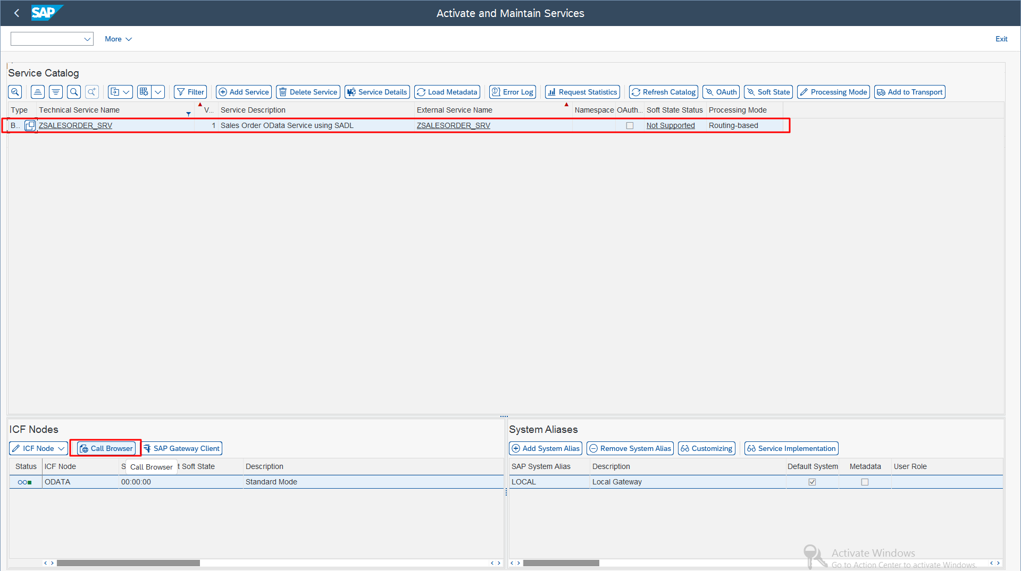Open Customizing for system aliases
Screen dimensions: 1021x571
point(707,448)
